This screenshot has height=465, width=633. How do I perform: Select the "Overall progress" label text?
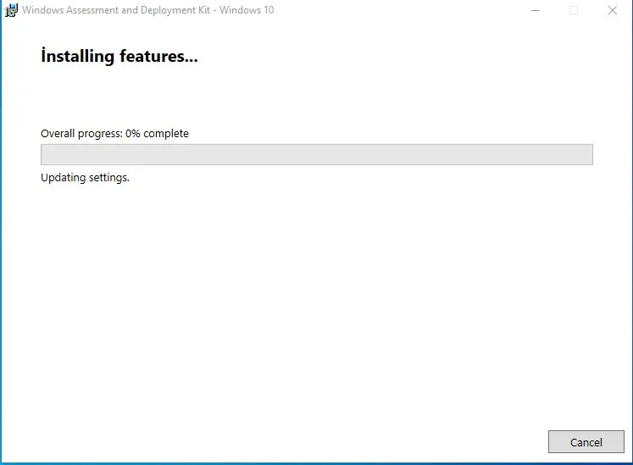pos(81,134)
